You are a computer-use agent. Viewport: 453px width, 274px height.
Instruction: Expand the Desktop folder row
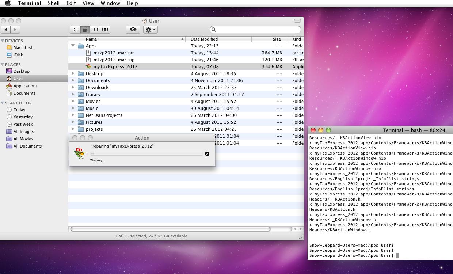[x=73, y=73]
